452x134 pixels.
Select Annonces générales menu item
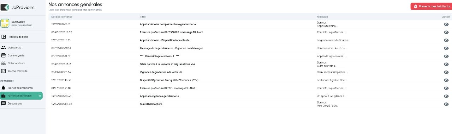coord(21,96)
